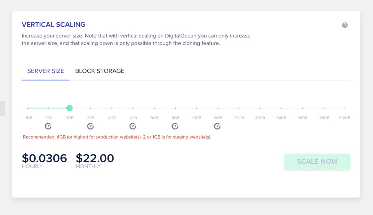Screen dimensions: 373x215
Task: Click the green slider handle at 2GB
Action: click(70, 108)
